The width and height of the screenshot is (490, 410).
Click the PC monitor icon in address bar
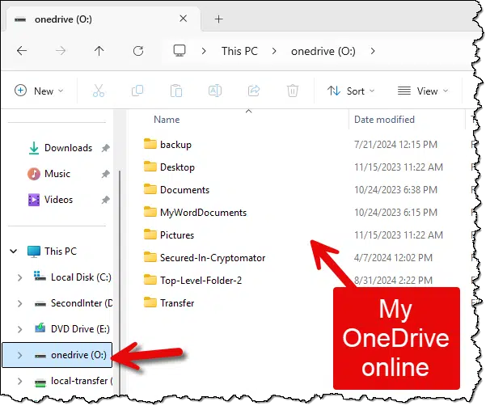[180, 51]
